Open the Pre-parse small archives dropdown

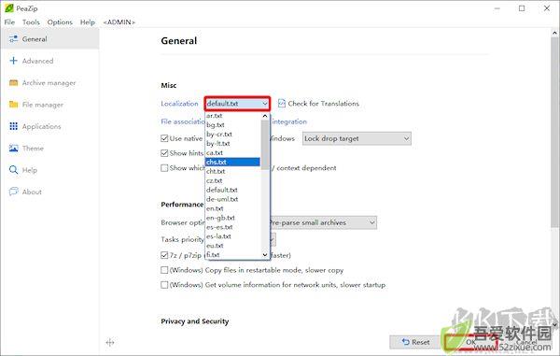tap(323, 222)
